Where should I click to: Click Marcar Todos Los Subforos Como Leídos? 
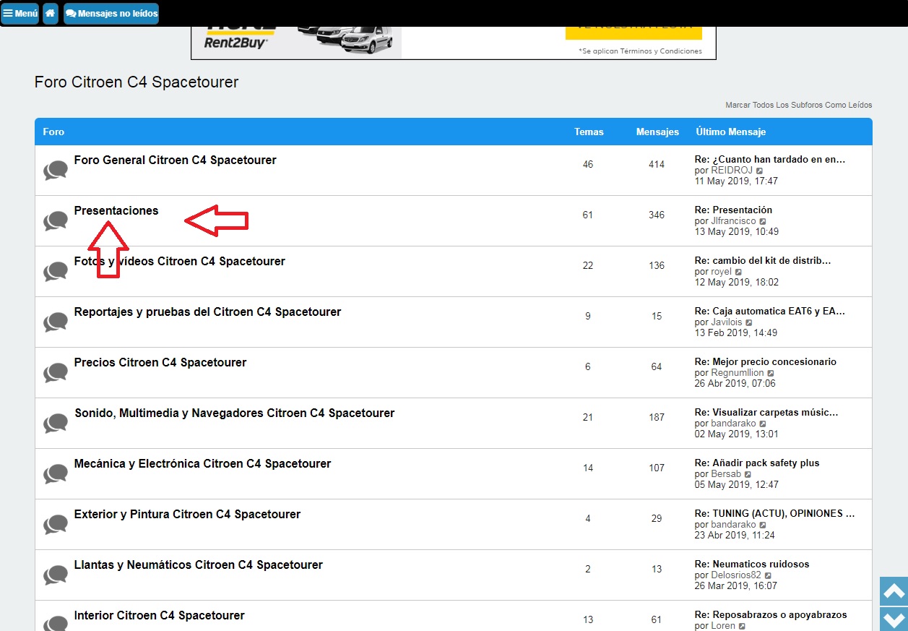pos(798,106)
